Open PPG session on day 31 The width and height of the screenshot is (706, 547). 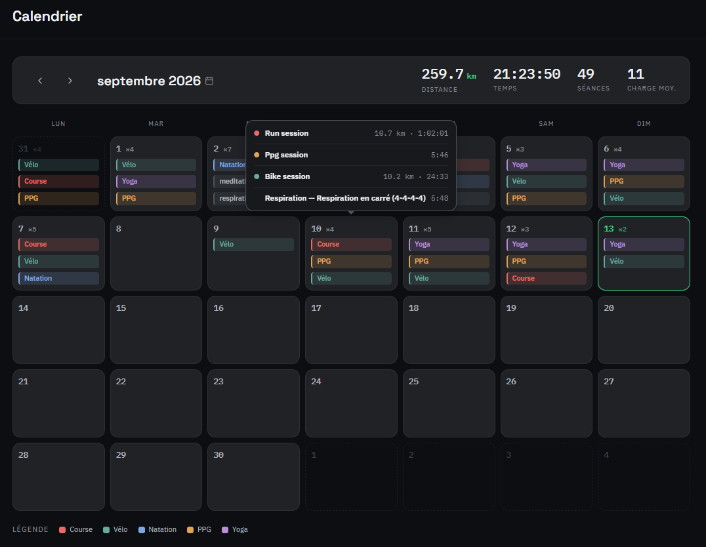(58, 198)
